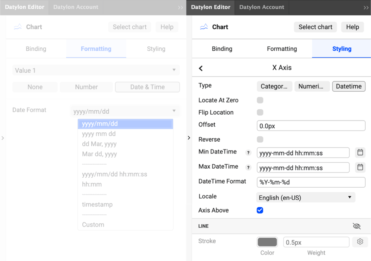Open Datylon Account tab in right panel
The height and width of the screenshot is (261, 371).
[x=262, y=7]
